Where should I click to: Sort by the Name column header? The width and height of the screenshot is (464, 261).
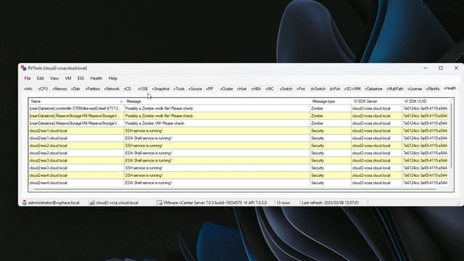pos(76,101)
